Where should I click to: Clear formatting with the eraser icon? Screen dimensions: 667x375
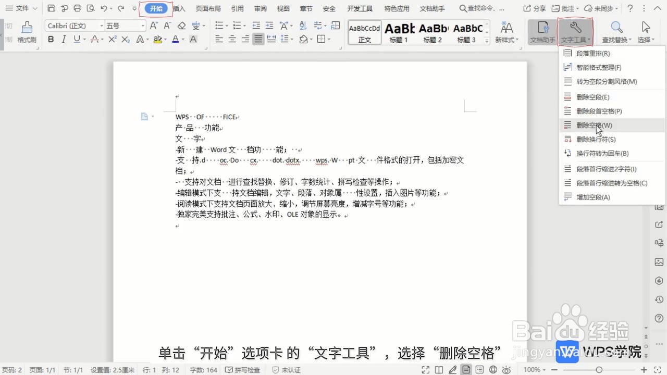[181, 26]
